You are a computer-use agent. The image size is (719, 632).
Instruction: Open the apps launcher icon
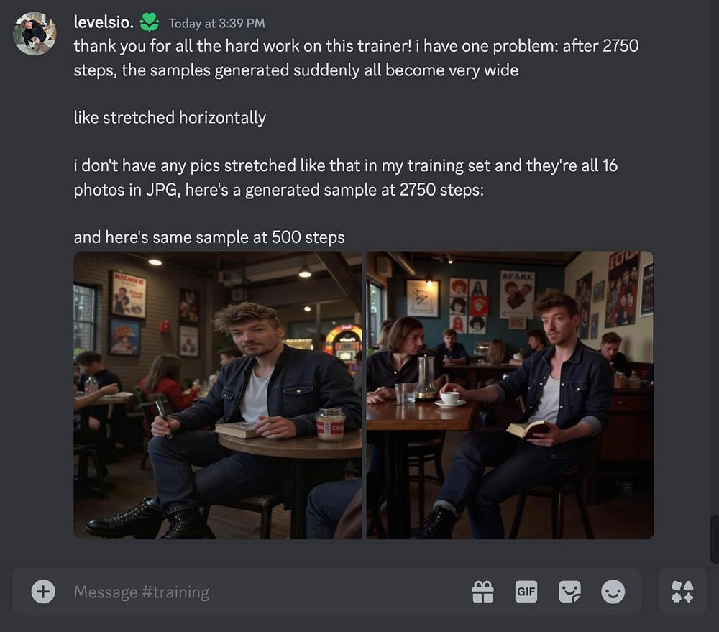682,592
